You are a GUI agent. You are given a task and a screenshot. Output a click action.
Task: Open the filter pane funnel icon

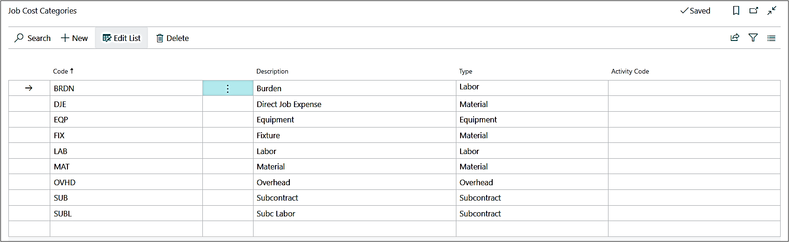pos(753,38)
